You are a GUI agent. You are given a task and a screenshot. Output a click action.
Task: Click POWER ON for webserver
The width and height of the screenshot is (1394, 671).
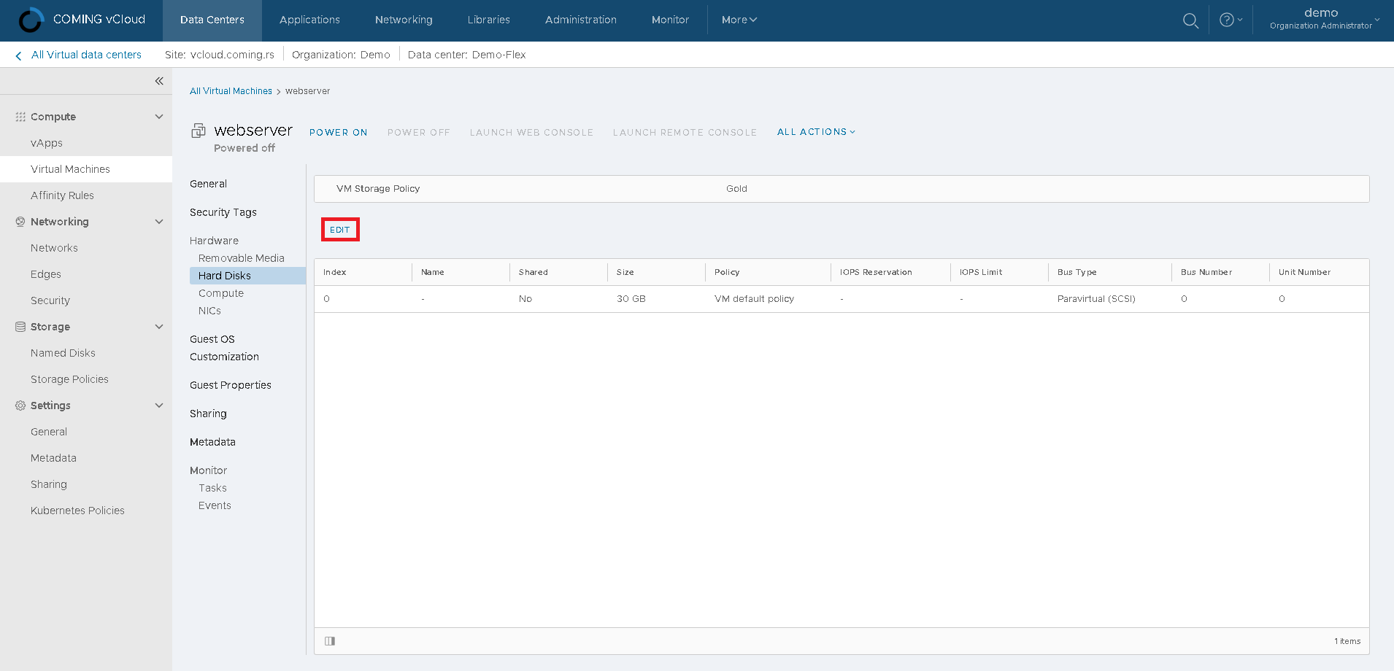coord(338,133)
